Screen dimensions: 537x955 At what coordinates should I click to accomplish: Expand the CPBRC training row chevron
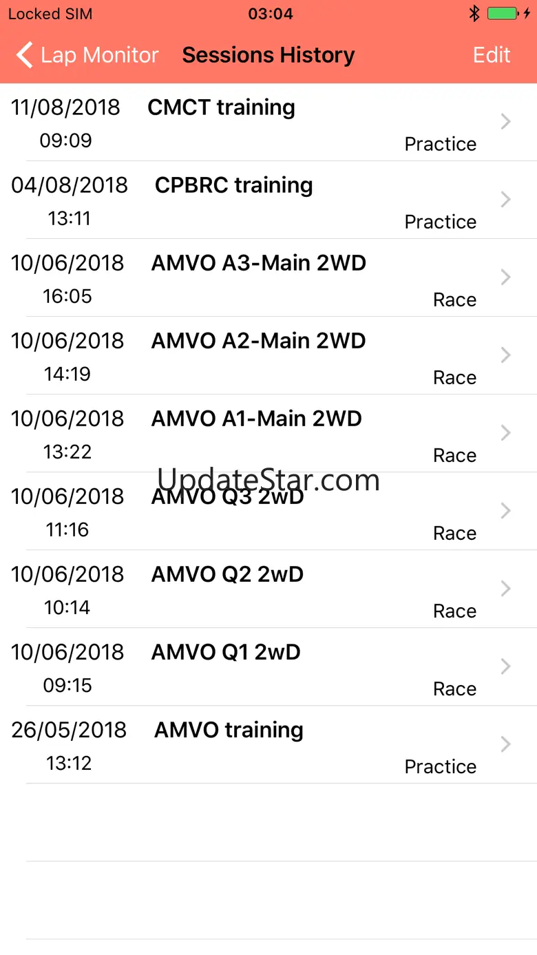[x=506, y=200]
